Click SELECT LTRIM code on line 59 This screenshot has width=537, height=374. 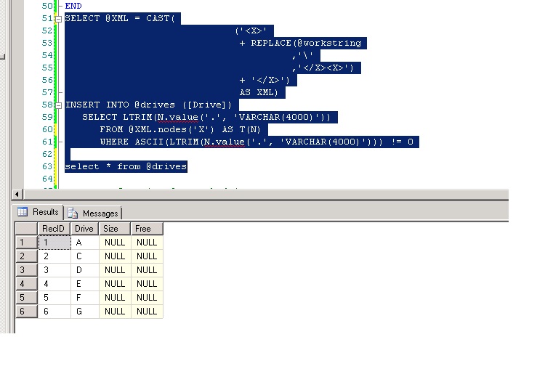[x=206, y=117]
